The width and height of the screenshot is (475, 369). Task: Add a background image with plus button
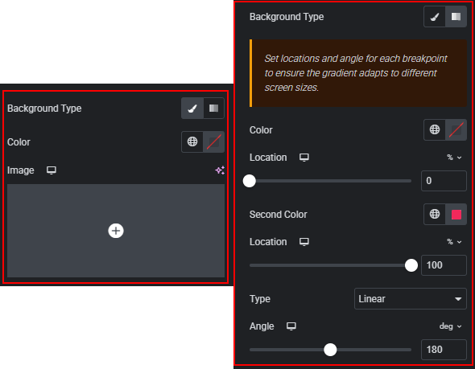(116, 231)
